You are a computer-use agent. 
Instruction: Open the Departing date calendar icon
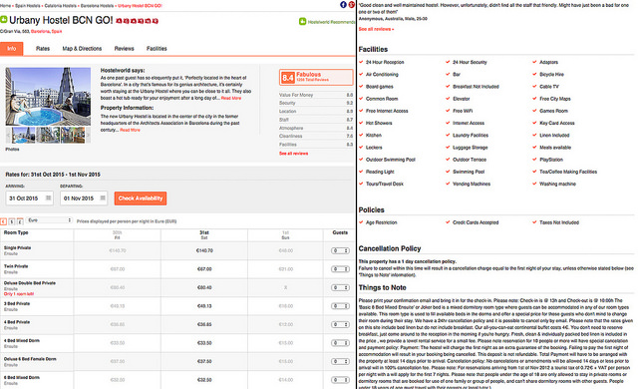click(103, 197)
